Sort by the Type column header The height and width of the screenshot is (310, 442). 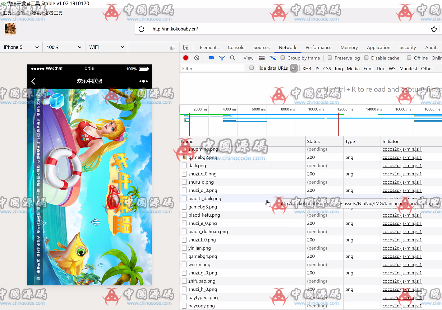click(x=362, y=141)
